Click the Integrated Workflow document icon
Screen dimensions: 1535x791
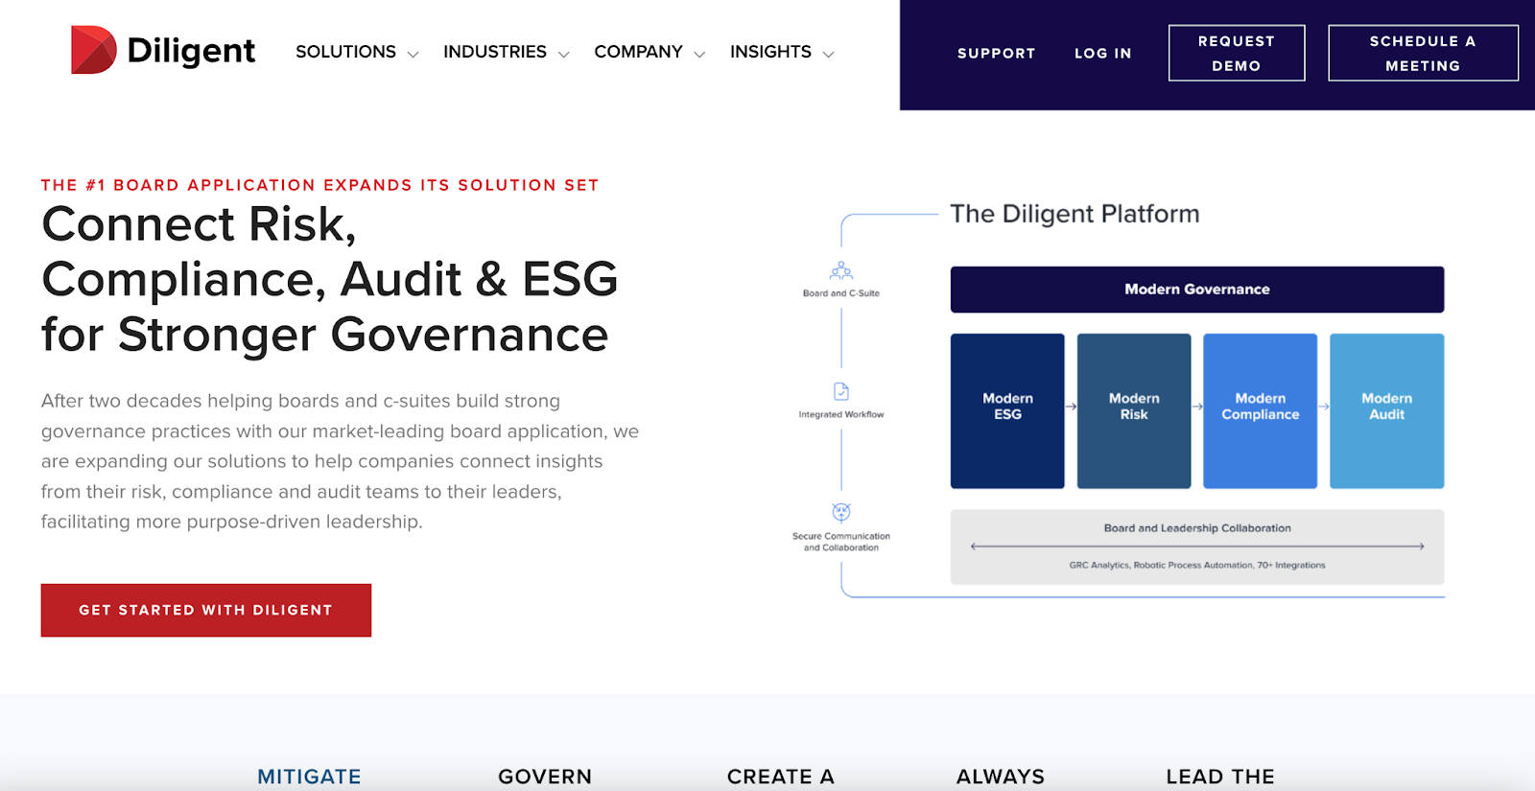pos(841,391)
